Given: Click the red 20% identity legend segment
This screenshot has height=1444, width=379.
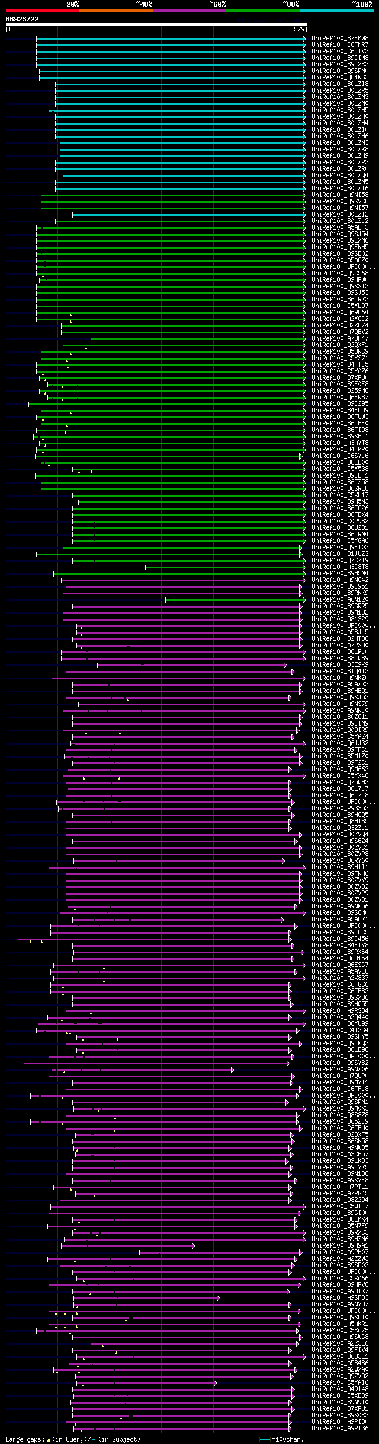Looking at the screenshot, I should [43, 11].
